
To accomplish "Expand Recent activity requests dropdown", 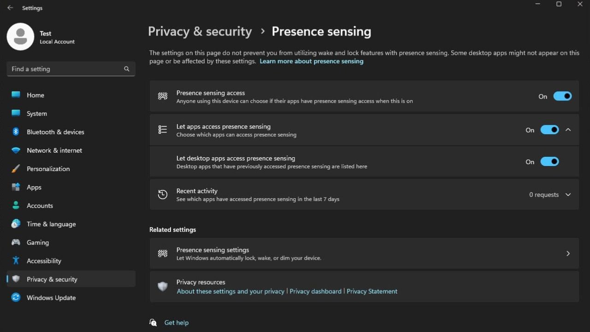I will coord(568,195).
